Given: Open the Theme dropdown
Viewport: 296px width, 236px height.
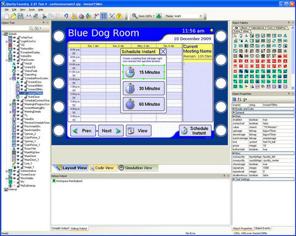Looking at the screenshot, I should tap(200, 16).
